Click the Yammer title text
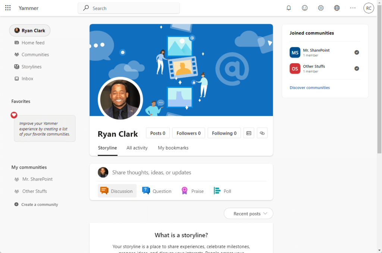Image resolution: width=382 pixels, height=253 pixels. click(28, 8)
